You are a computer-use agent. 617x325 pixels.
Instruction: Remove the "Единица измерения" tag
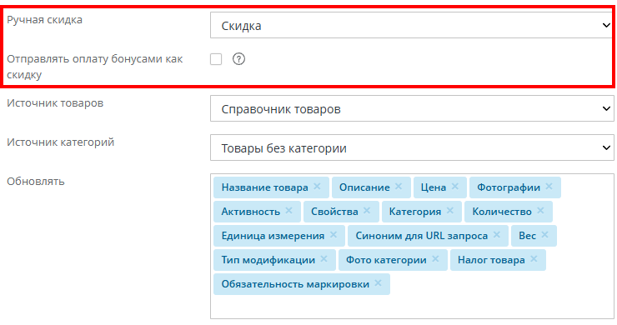pyautogui.click(x=334, y=235)
